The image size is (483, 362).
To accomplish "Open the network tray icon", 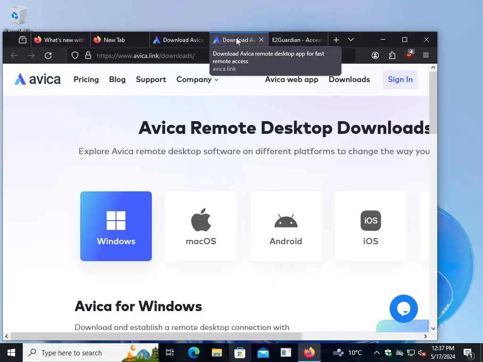I will 411,353.
